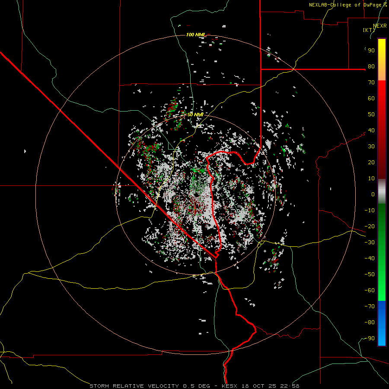
Task: Click the '70' value on velocity scale
Action: click(371, 83)
